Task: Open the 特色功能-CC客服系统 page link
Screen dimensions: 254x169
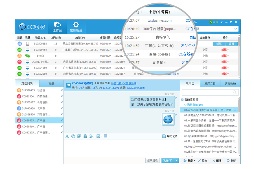Action: point(124,83)
